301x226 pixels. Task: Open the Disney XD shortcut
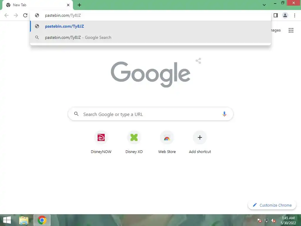134,142
